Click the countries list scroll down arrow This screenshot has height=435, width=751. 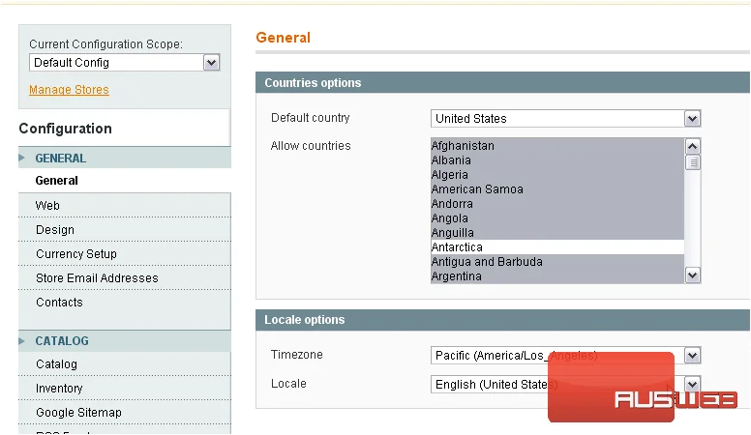(693, 275)
